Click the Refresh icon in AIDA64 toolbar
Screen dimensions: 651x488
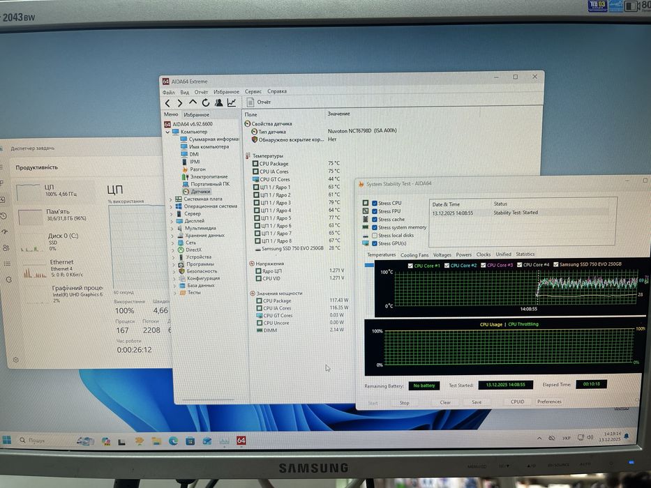point(206,102)
